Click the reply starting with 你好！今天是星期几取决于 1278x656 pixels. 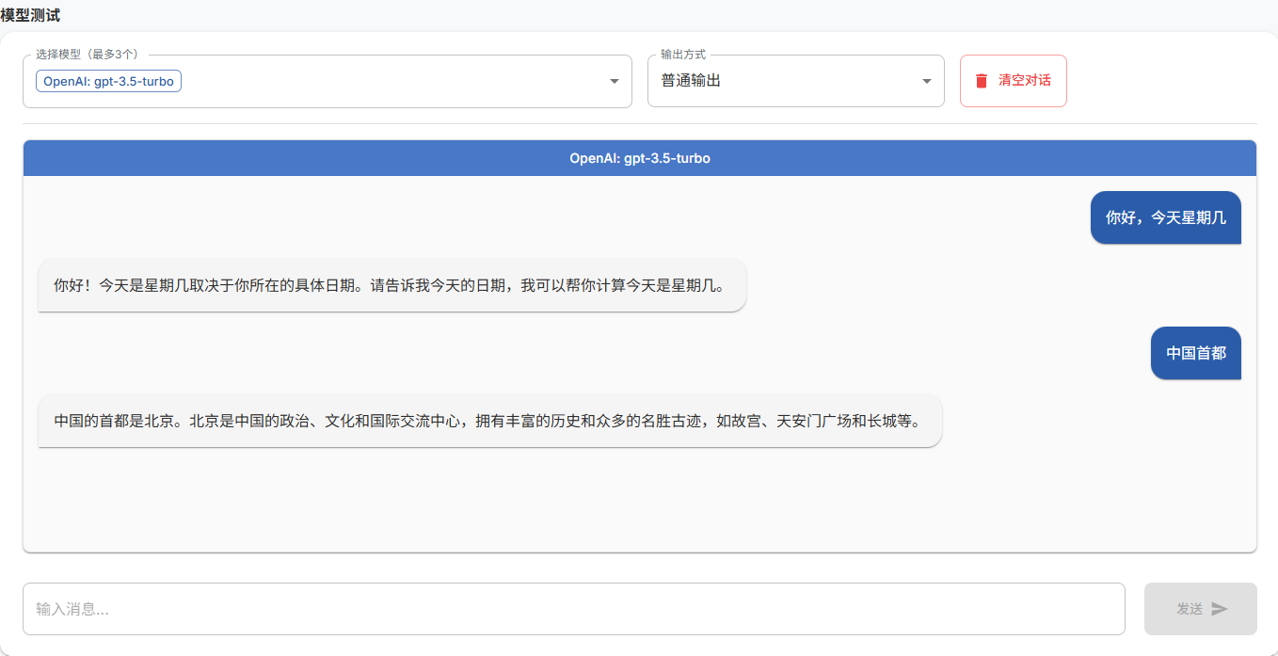point(391,285)
